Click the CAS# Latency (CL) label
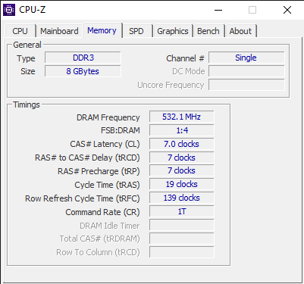 pyautogui.click(x=105, y=144)
